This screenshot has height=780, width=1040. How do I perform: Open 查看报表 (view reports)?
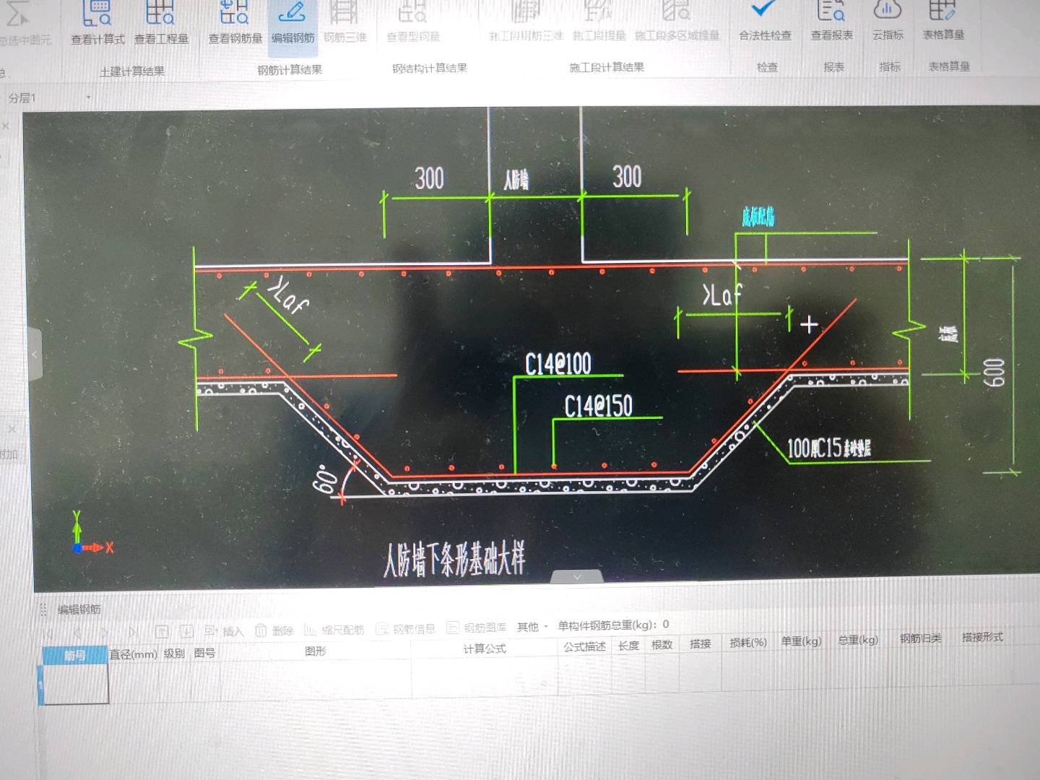pyautogui.click(x=831, y=22)
